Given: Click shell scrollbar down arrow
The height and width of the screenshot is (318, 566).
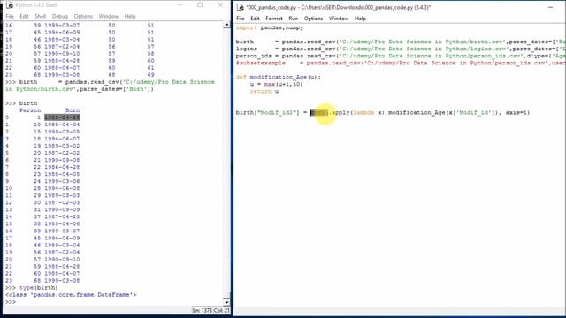Looking at the screenshot, I should pyautogui.click(x=226, y=302).
